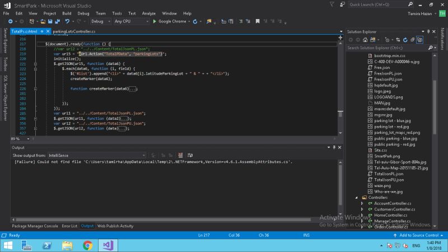Open the Server Explorer side tab
The image size is (448, 252).
[x=5, y=40]
